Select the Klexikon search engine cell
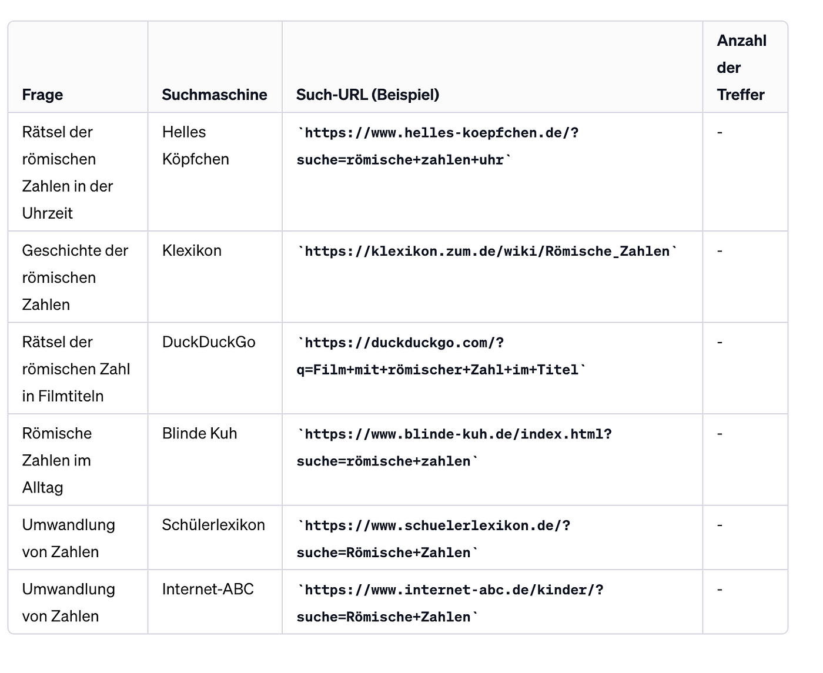The height and width of the screenshot is (673, 823). coord(192,251)
